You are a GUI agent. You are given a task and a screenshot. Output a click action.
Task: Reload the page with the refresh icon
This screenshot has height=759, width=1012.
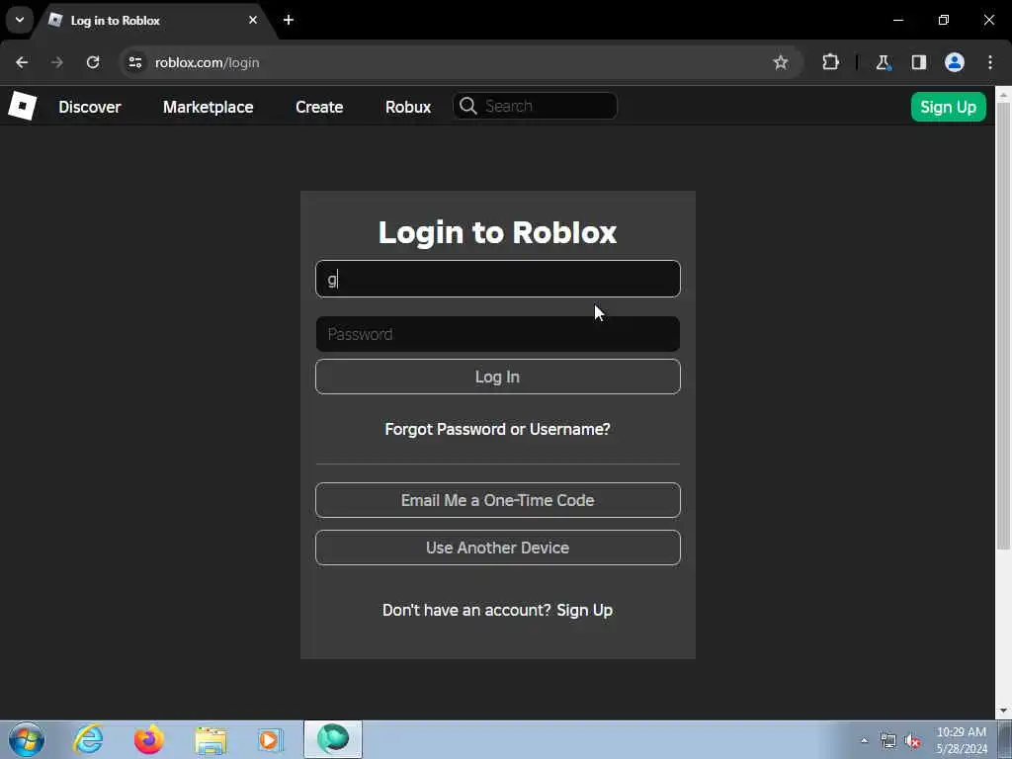[x=93, y=62]
